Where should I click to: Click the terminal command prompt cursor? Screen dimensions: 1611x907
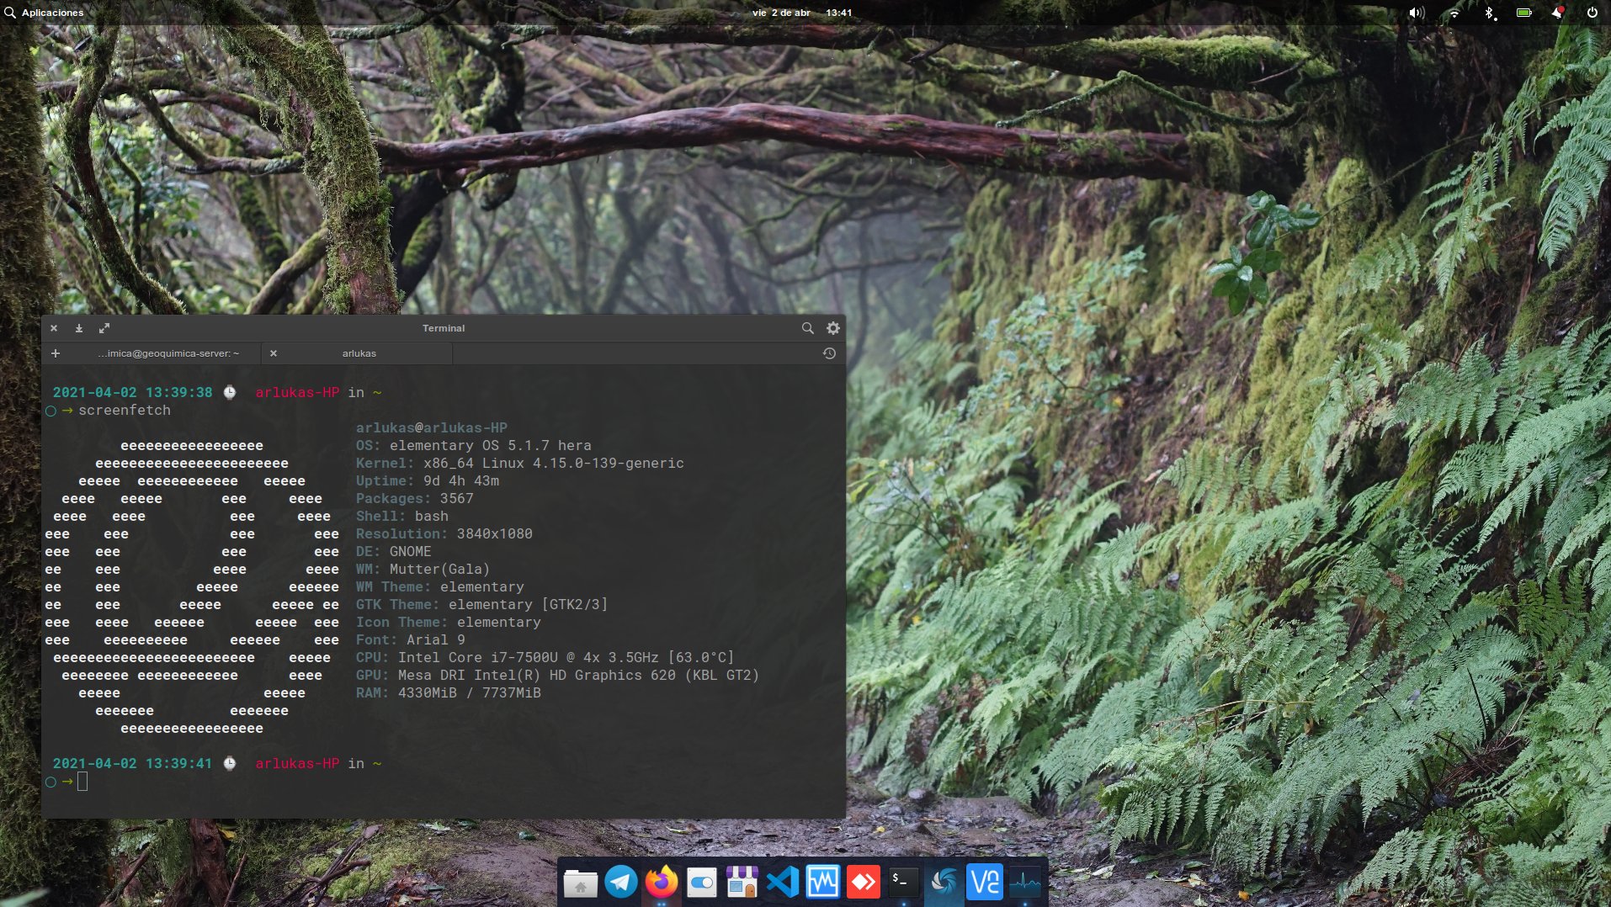[x=82, y=782]
